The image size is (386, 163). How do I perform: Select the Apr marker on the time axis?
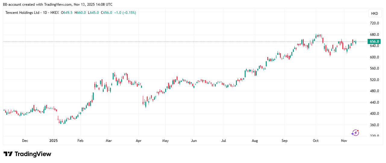click(138, 141)
